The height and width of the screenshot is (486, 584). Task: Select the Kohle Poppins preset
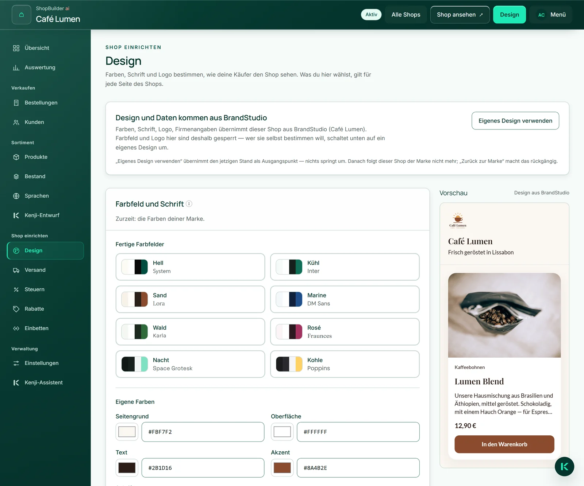(345, 364)
